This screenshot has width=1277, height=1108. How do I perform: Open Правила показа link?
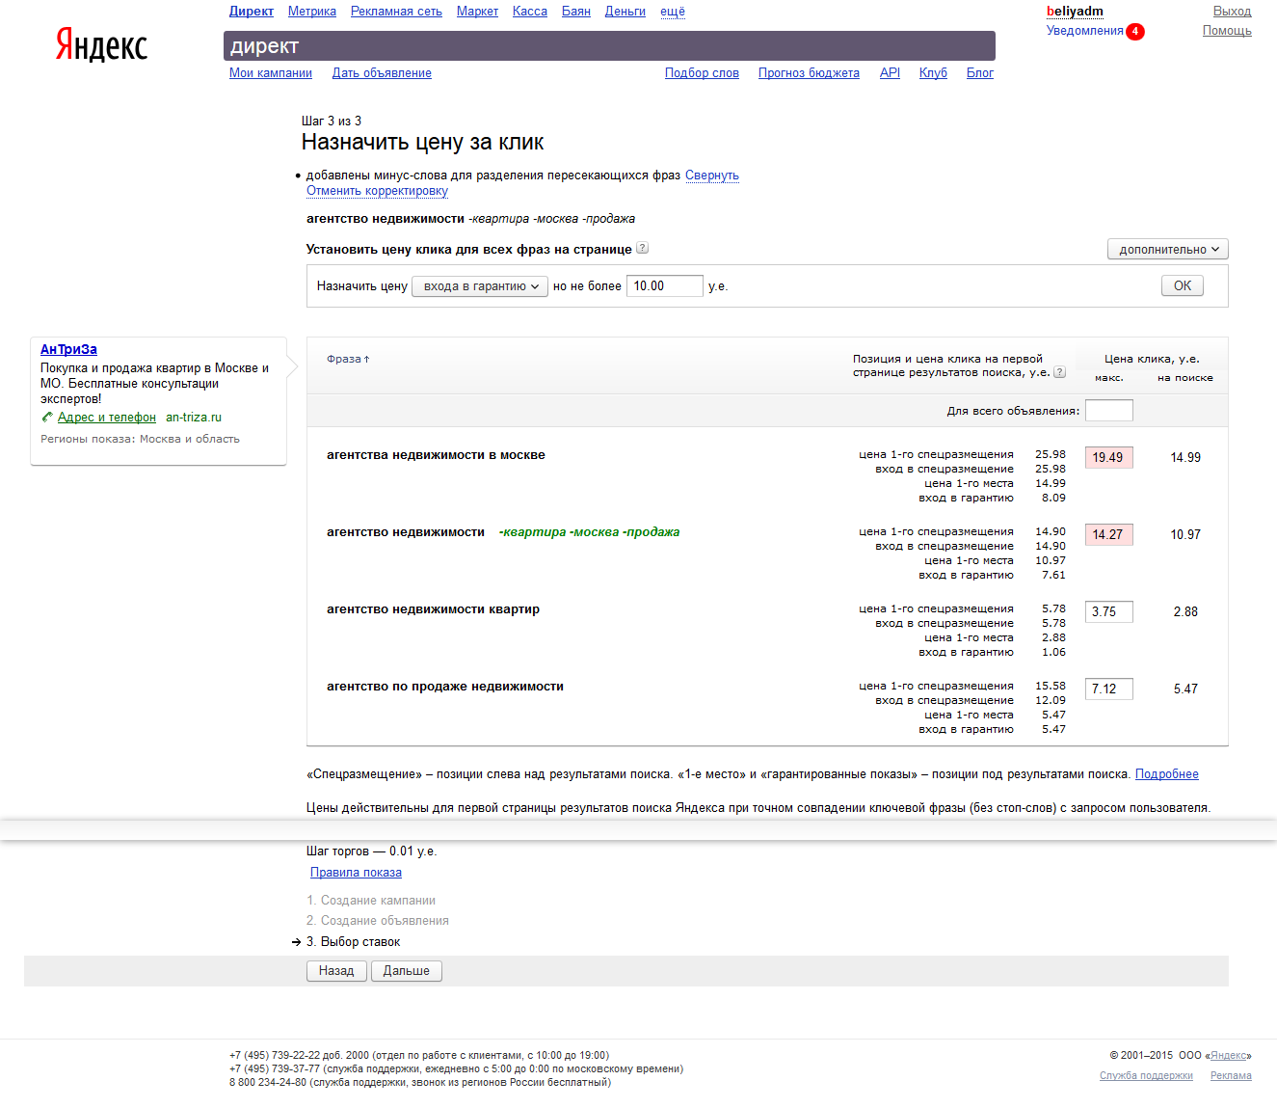[356, 873]
